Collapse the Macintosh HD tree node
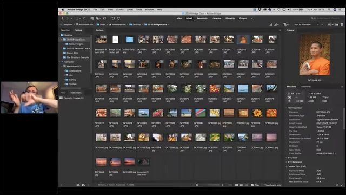Image resolution: width=346 pixels, height=195 pixels. click(62, 66)
